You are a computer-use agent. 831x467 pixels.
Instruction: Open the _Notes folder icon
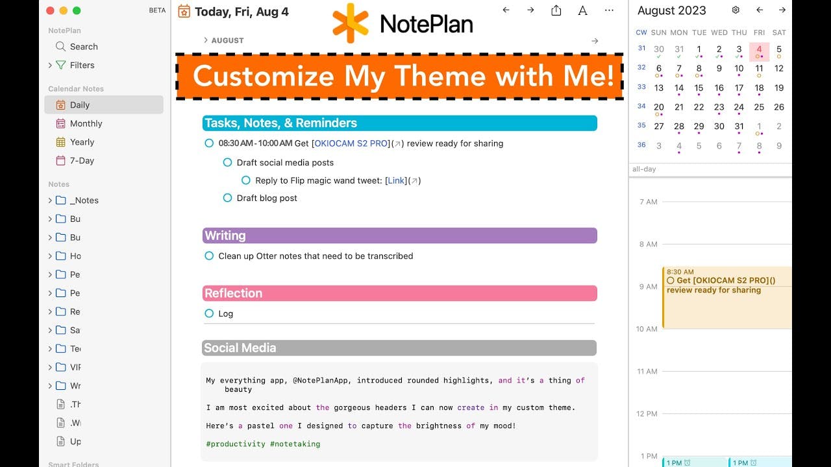(60, 200)
